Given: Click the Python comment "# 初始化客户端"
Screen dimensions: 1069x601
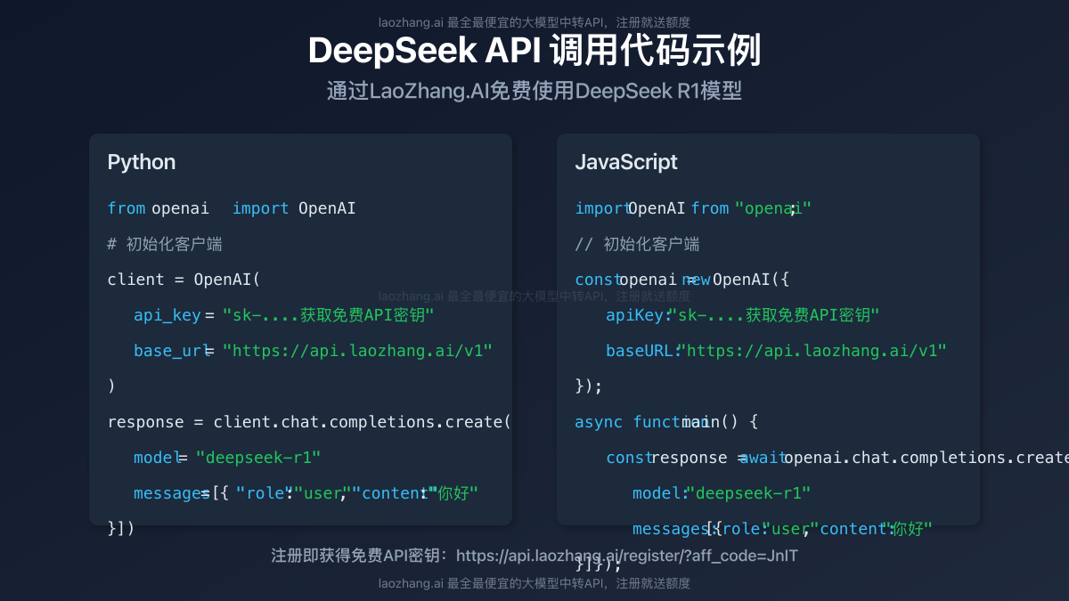Looking at the screenshot, I should point(165,244).
